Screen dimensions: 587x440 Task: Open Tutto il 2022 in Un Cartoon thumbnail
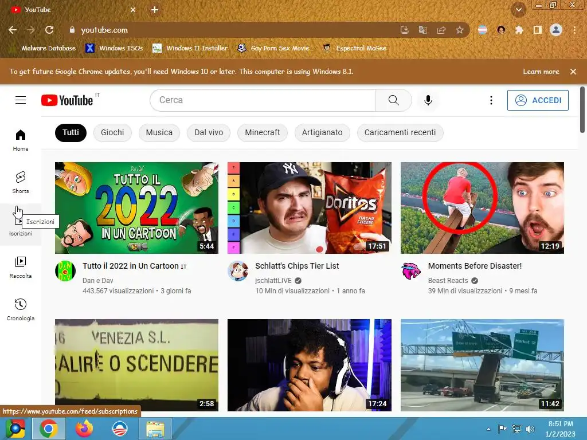click(136, 207)
